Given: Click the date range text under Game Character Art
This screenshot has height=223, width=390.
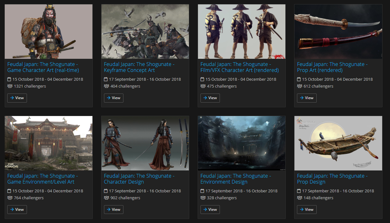Looking at the screenshot, I should click(x=48, y=79).
